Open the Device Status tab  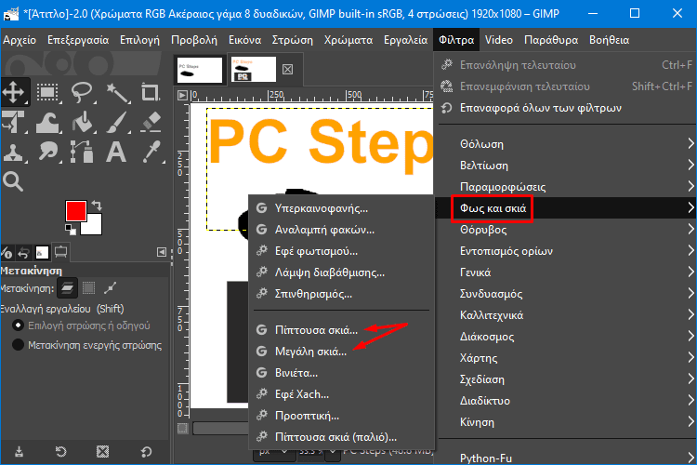point(7,253)
